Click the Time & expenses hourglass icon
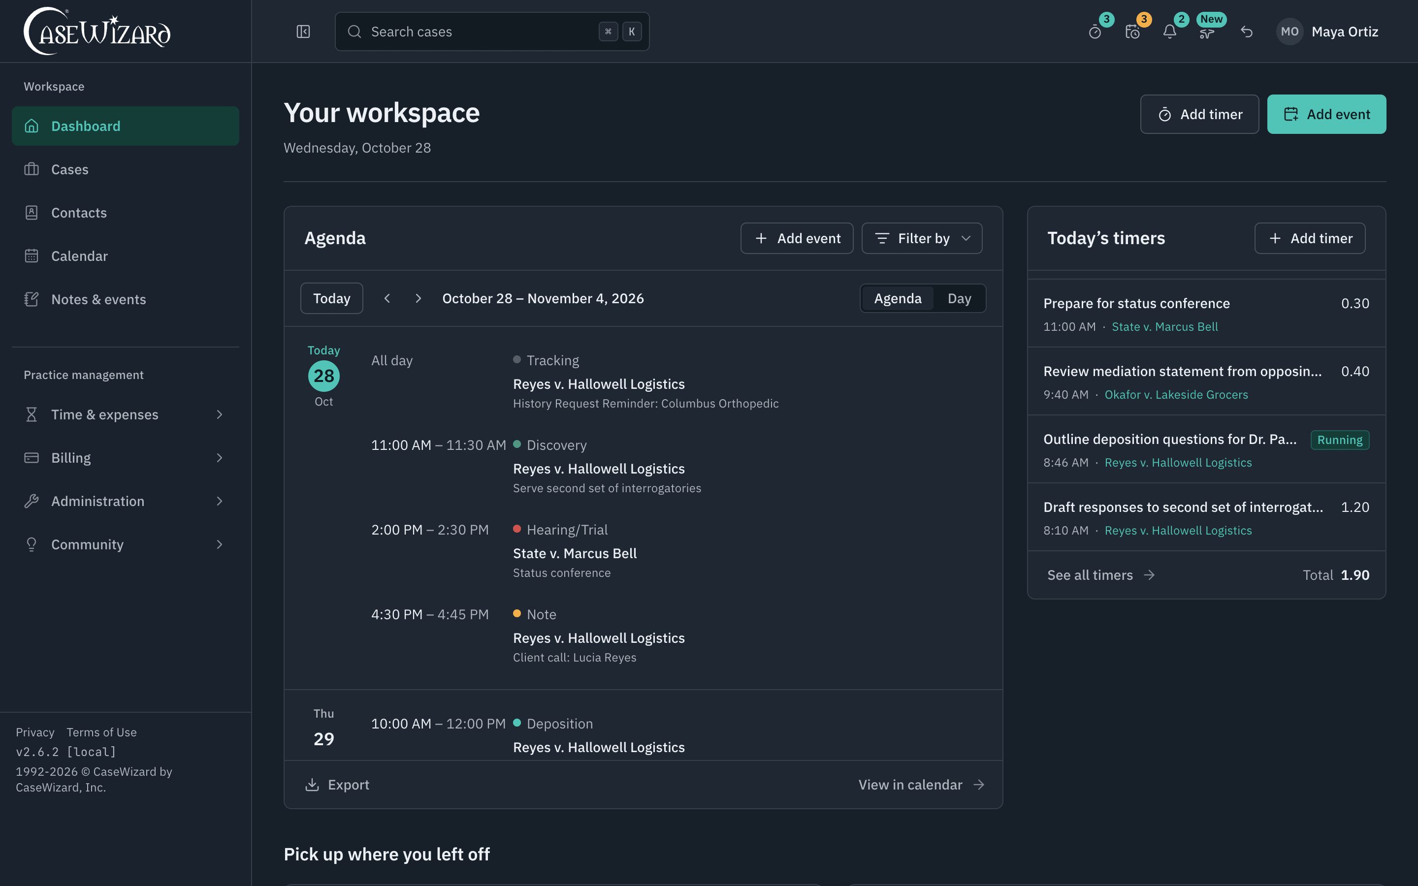The width and height of the screenshot is (1418, 886). coord(32,414)
